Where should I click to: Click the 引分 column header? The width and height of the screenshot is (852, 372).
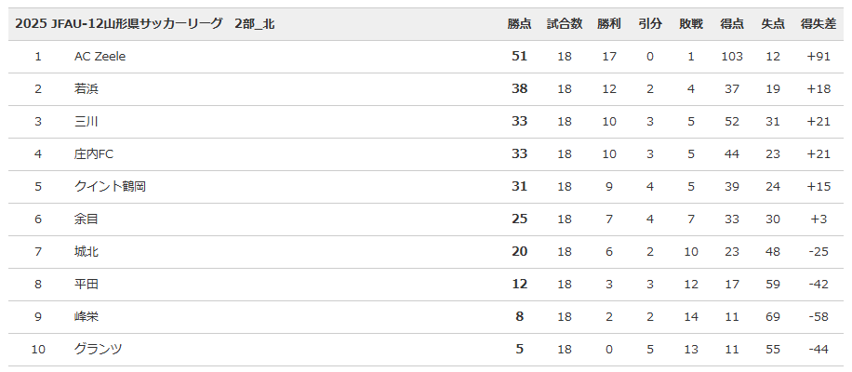coord(650,24)
